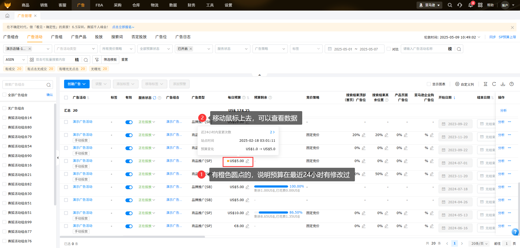Click the download export icon

coord(503,84)
